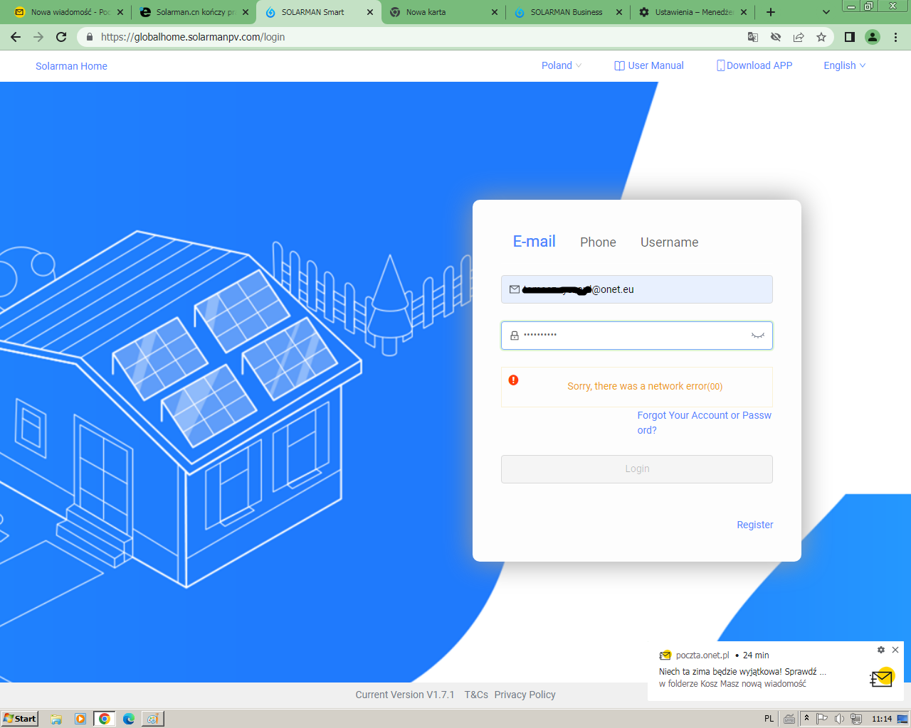Click the password input field
Viewport: 911px width, 728px height.
(x=637, y=336)
